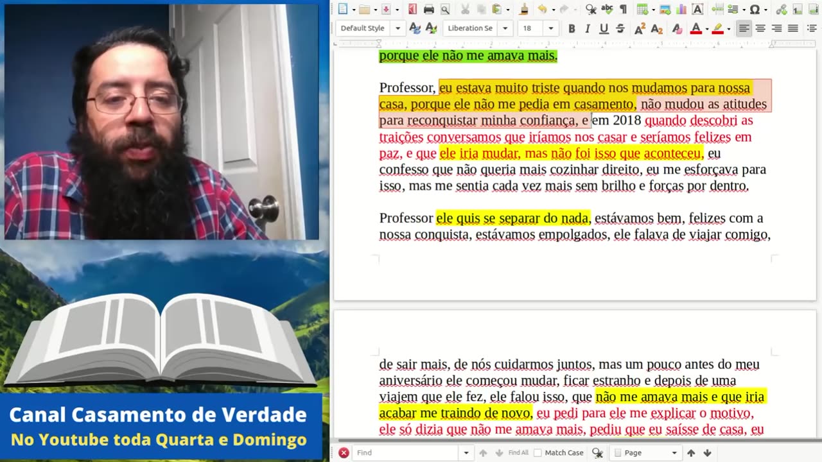The height and width of the screenshot is (462, 822).
Task: Click the word "2018" in the document
Action: [x=627, y=121]
